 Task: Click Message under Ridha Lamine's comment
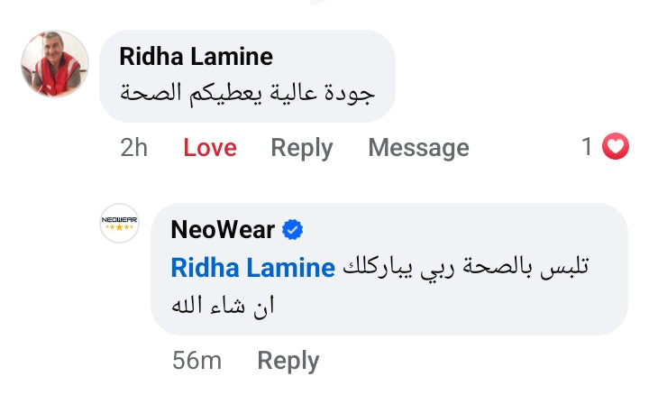point(418,148)
